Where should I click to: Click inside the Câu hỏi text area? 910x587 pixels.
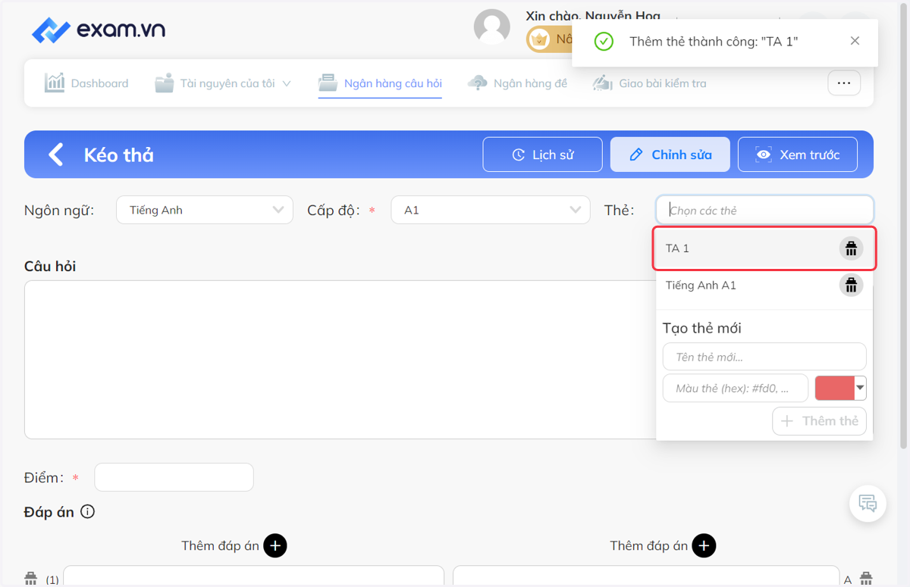point(338,359)
